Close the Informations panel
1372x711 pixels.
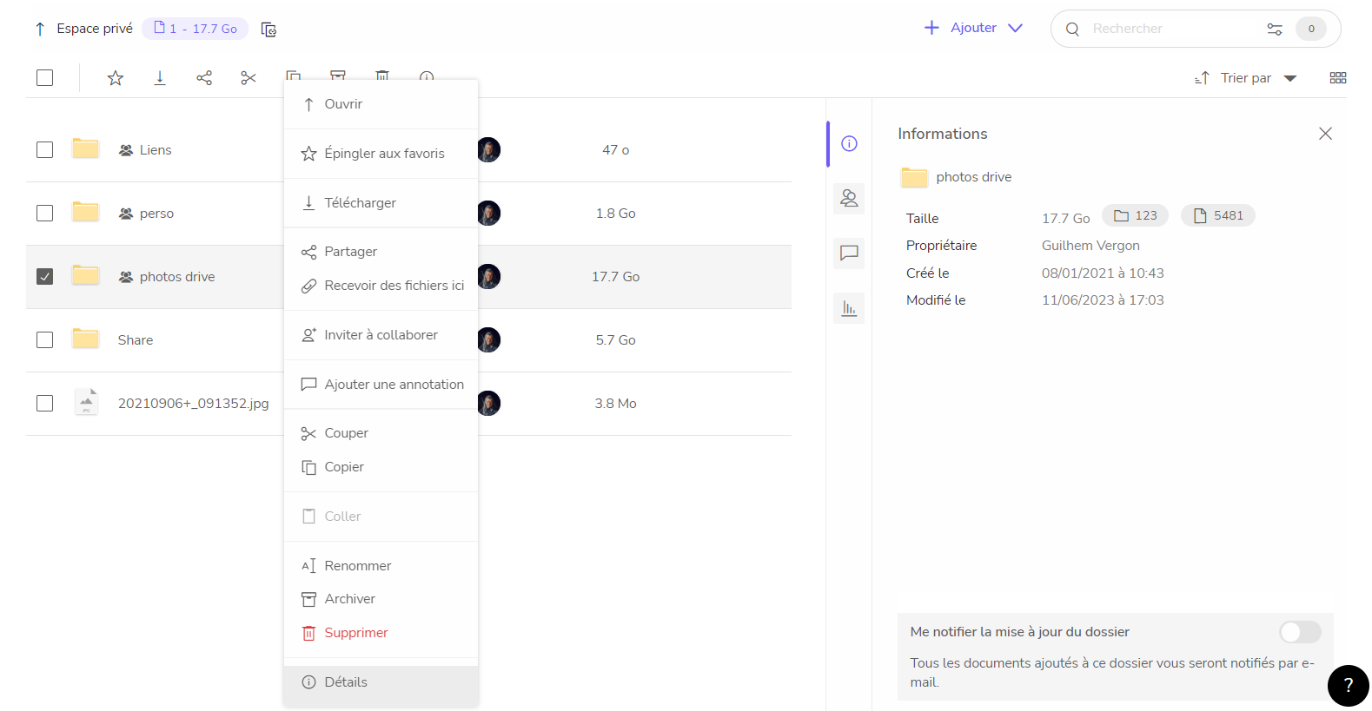[x=1325, y=134]
